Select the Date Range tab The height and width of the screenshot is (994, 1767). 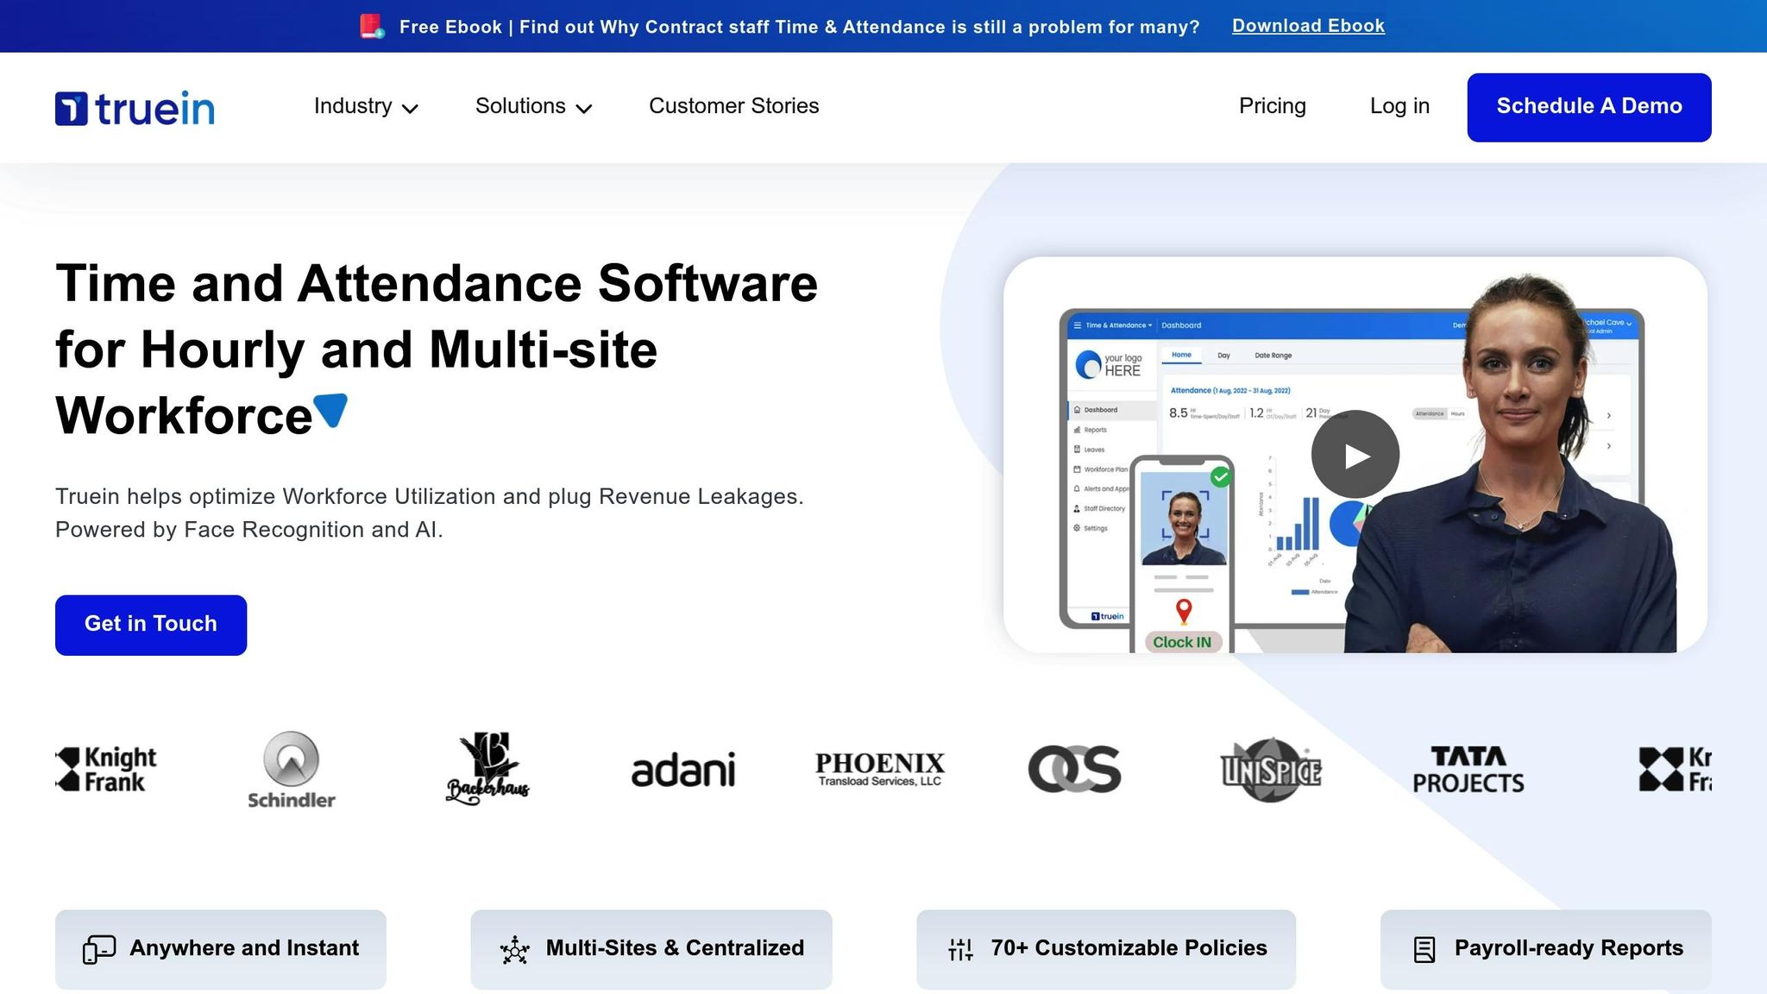[x=1273, y=355]
